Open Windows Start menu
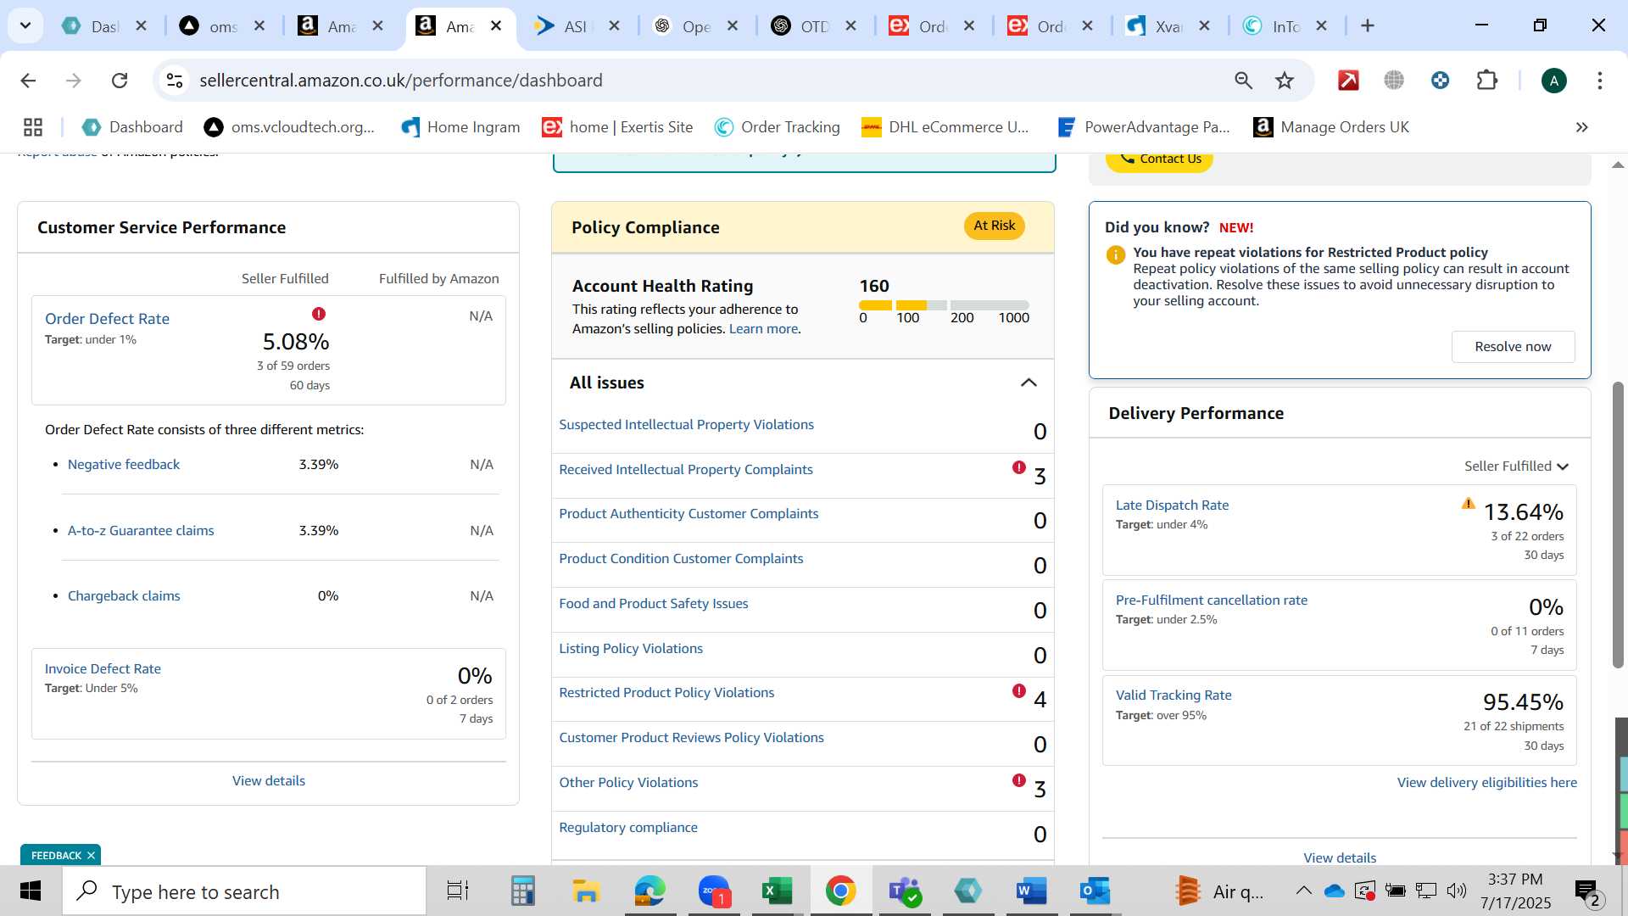 pos(31,891)
